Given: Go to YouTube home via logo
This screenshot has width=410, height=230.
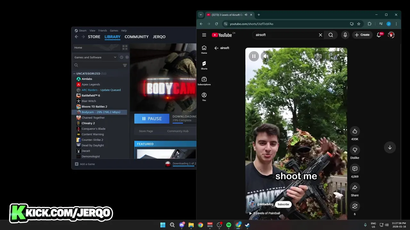Looking at the screenshot, I should [222, 35].
